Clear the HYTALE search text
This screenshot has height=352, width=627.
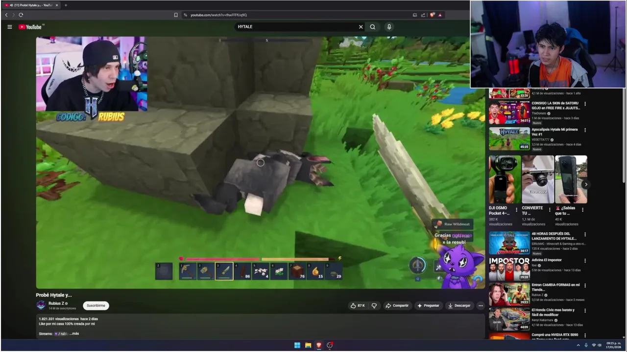coord(361,27)
